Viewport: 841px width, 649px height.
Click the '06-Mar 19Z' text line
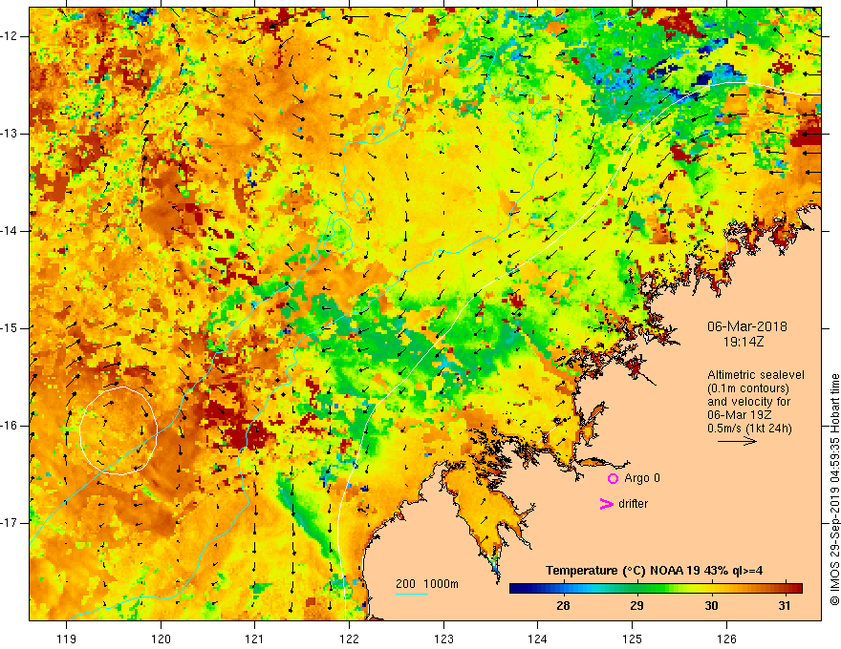(739, 415)
